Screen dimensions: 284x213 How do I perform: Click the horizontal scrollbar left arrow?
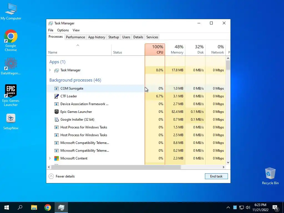[49, 167]
